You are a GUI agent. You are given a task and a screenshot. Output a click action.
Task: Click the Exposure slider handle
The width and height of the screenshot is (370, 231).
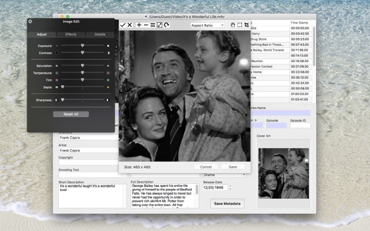(x=83, y=45)
